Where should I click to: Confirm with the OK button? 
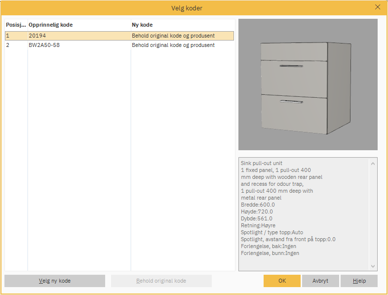[x=282, y=281]
